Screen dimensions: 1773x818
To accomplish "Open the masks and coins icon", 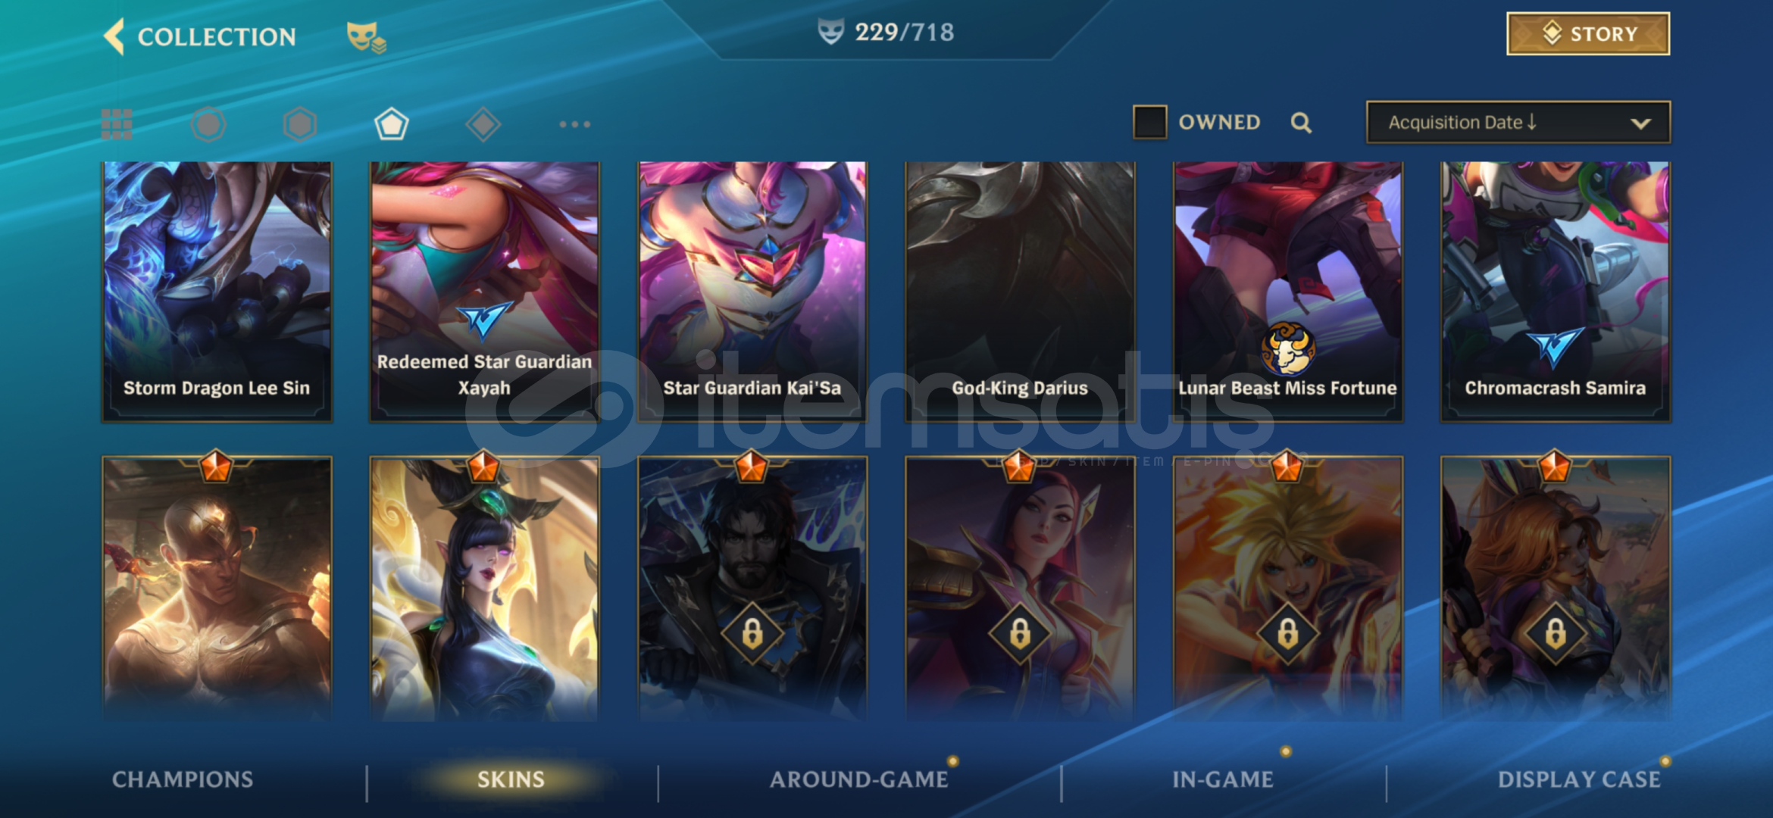I will tap(367, 37).
